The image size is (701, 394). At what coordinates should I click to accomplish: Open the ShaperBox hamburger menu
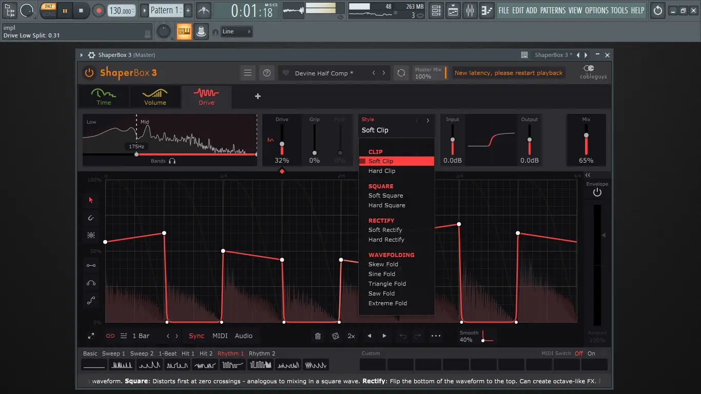[x=248, y=73]
